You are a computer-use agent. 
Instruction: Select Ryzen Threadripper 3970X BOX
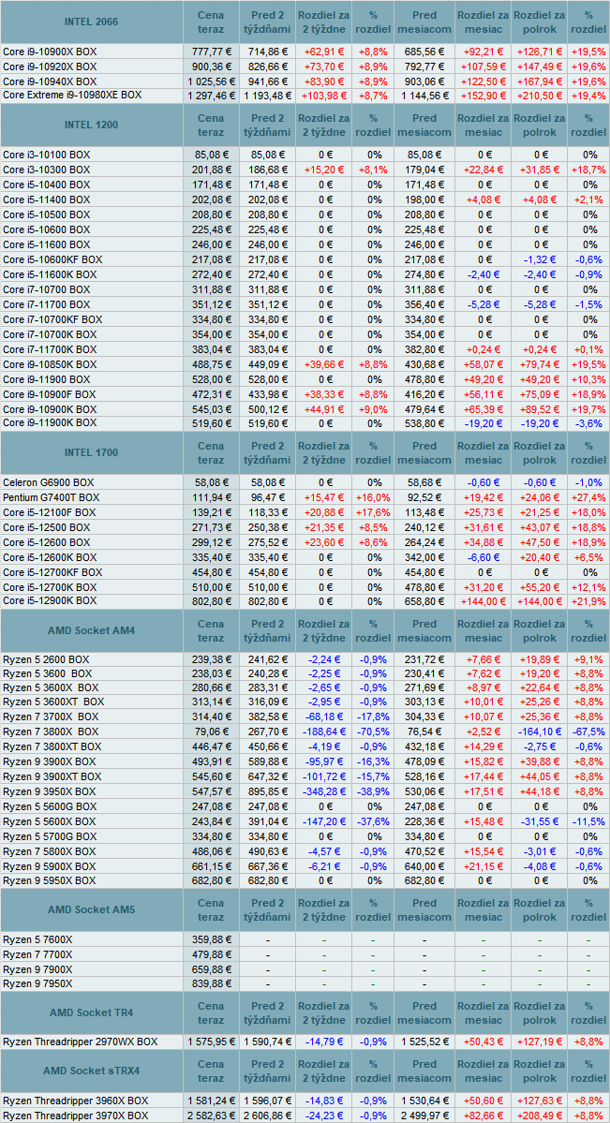tap(75, 1116)
